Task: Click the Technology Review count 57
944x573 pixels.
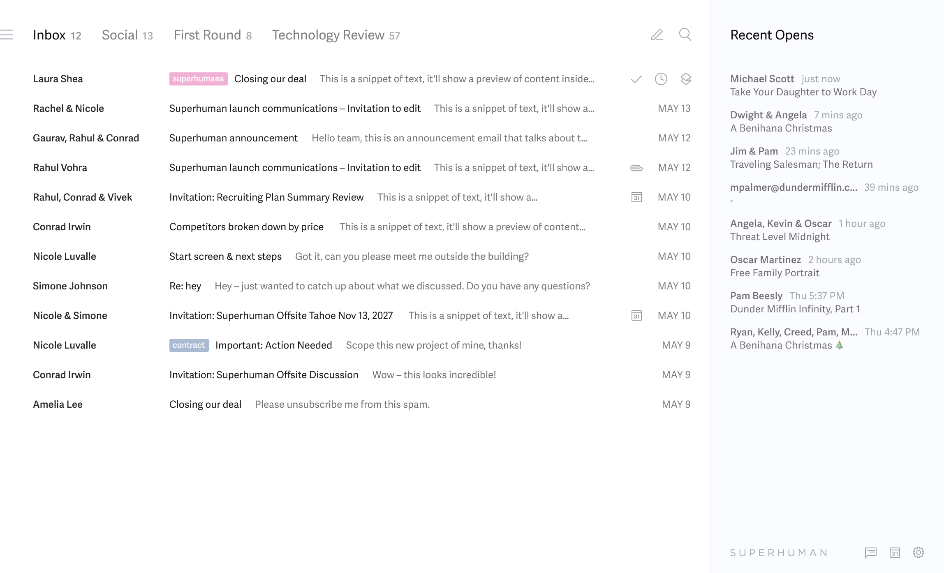Action: coord(394,36)
